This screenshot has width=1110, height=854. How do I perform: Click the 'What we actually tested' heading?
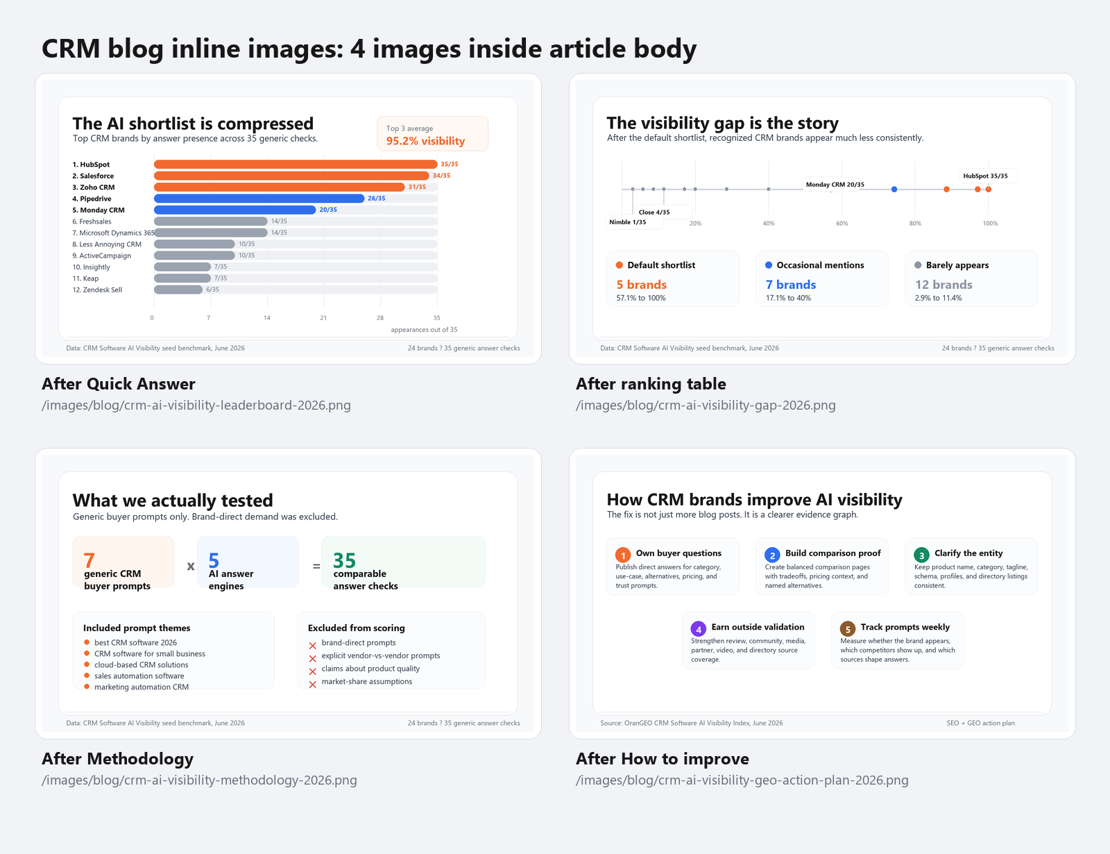pos(173,501)
